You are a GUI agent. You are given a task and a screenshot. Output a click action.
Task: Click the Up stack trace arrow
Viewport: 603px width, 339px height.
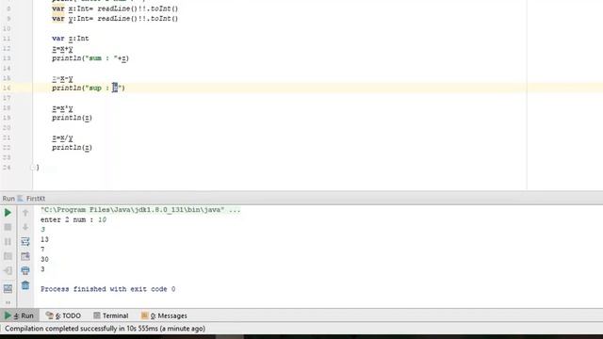(x=25, y=213)
